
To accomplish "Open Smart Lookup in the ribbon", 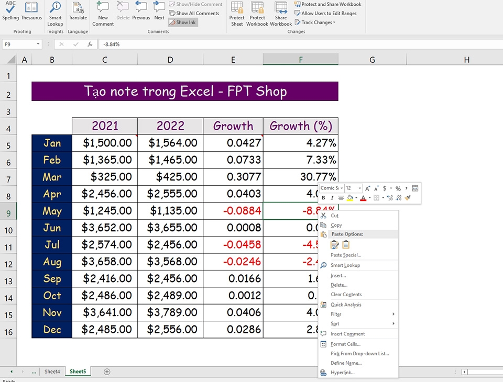I will [55, 14].
